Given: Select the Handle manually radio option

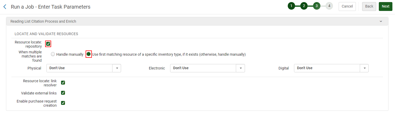Looking at the screenshot, I should (x=53, y=54).
